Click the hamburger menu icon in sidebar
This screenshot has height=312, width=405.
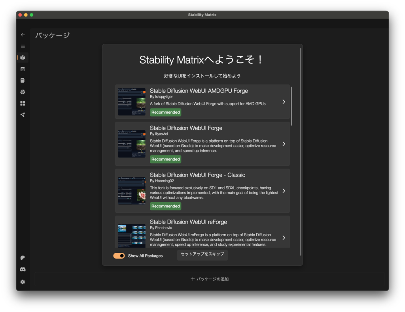click(x=23, y=46)
